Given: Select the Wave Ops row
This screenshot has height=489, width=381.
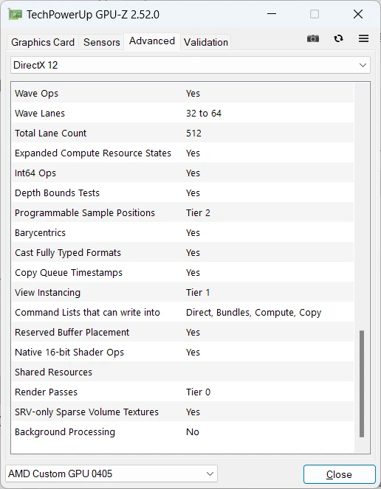Looking at the screenshot, I should 182,93.
